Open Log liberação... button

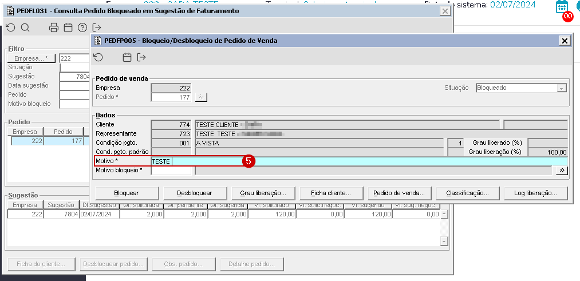pos(535,193)
